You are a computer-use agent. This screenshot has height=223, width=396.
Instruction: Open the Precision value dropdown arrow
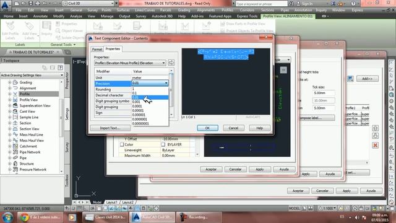click(166, 83)
